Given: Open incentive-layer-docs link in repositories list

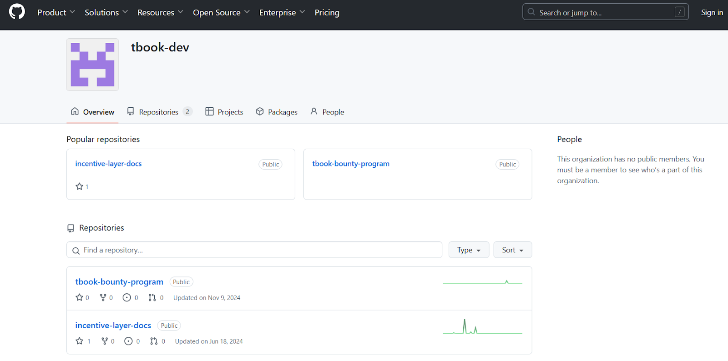Looking at the screenshot, I should coord(113,325).
